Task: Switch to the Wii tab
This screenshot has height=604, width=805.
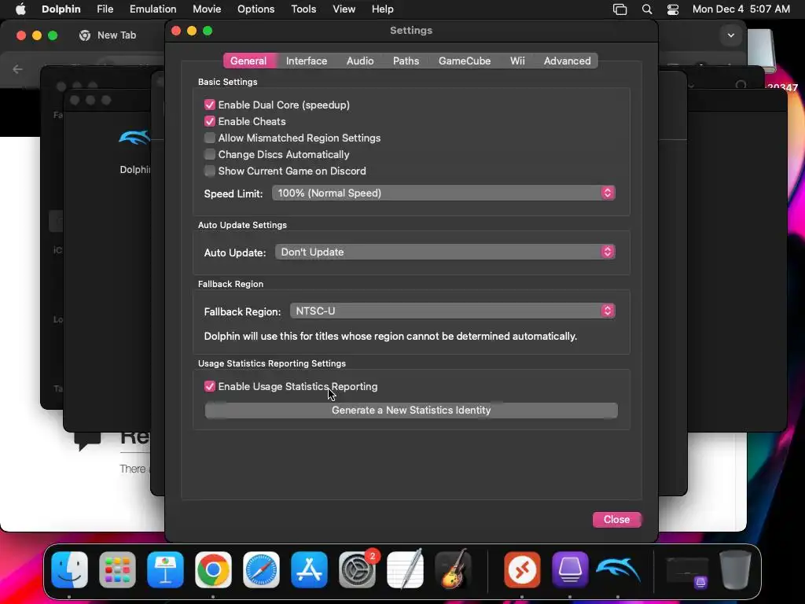Action: (x=517, y=61)
